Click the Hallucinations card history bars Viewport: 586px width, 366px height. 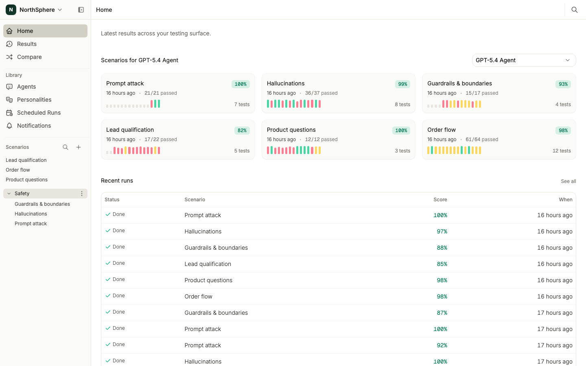[294, 104]
